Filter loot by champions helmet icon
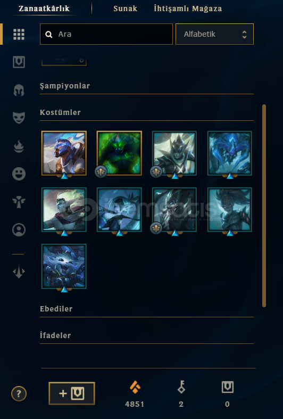Screen dimensions: 283x419 (x=19, y=91)
